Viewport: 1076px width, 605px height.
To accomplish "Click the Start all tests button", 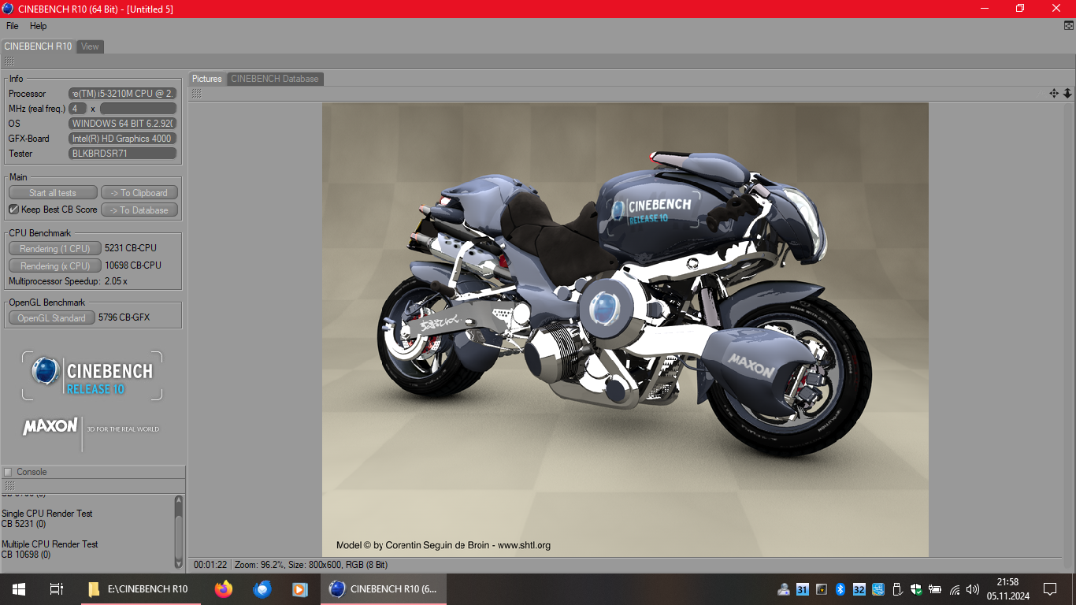I will 53,193.
